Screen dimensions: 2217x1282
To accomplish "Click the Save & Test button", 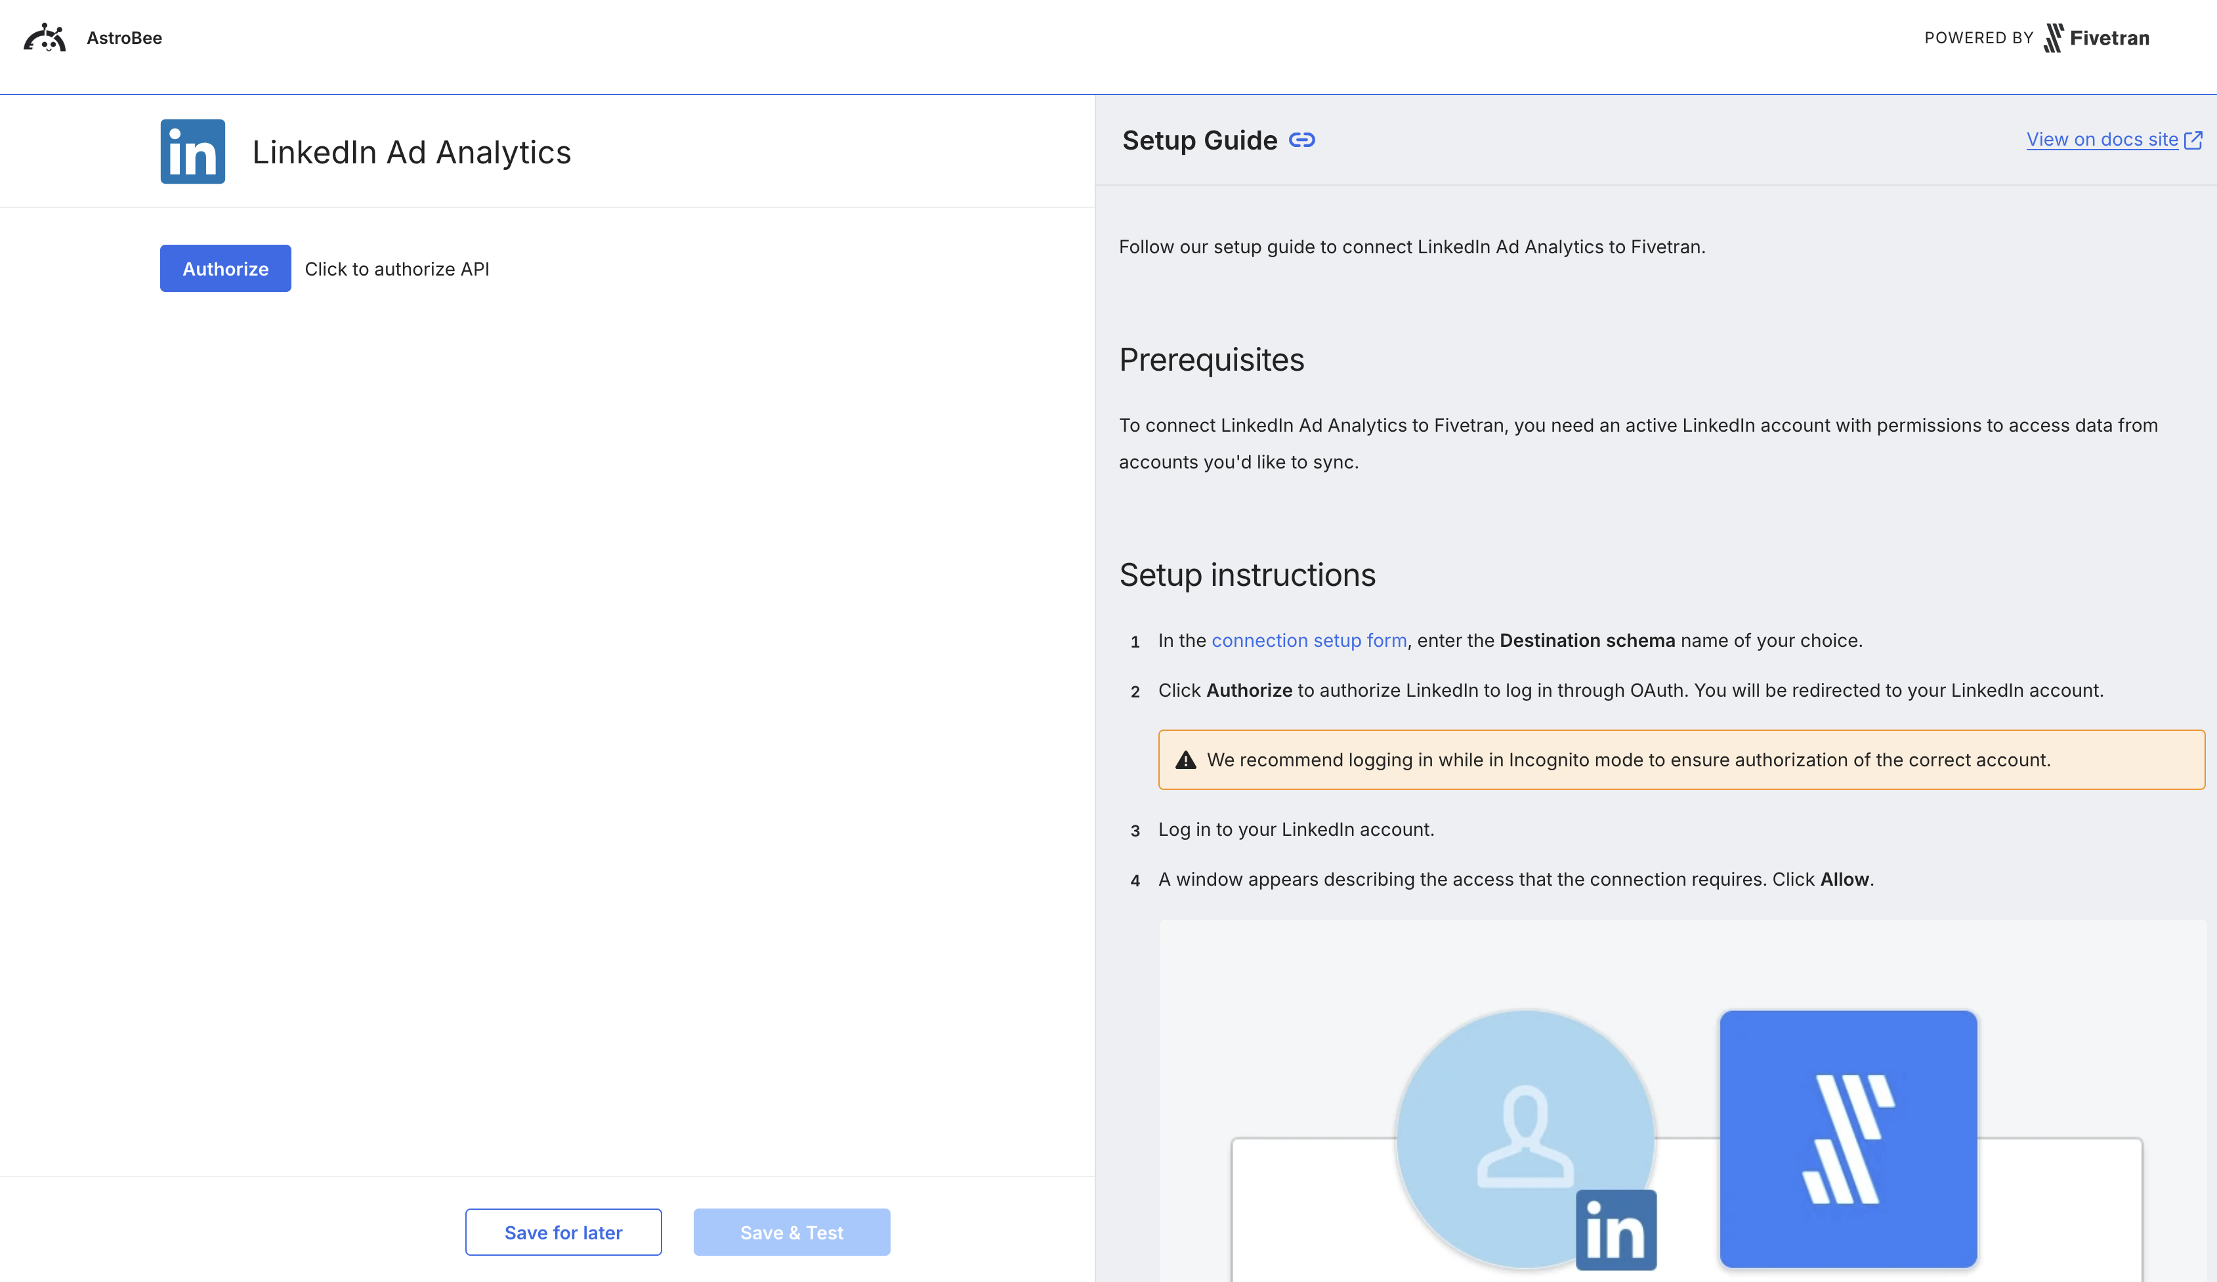I will (791, 1232).
